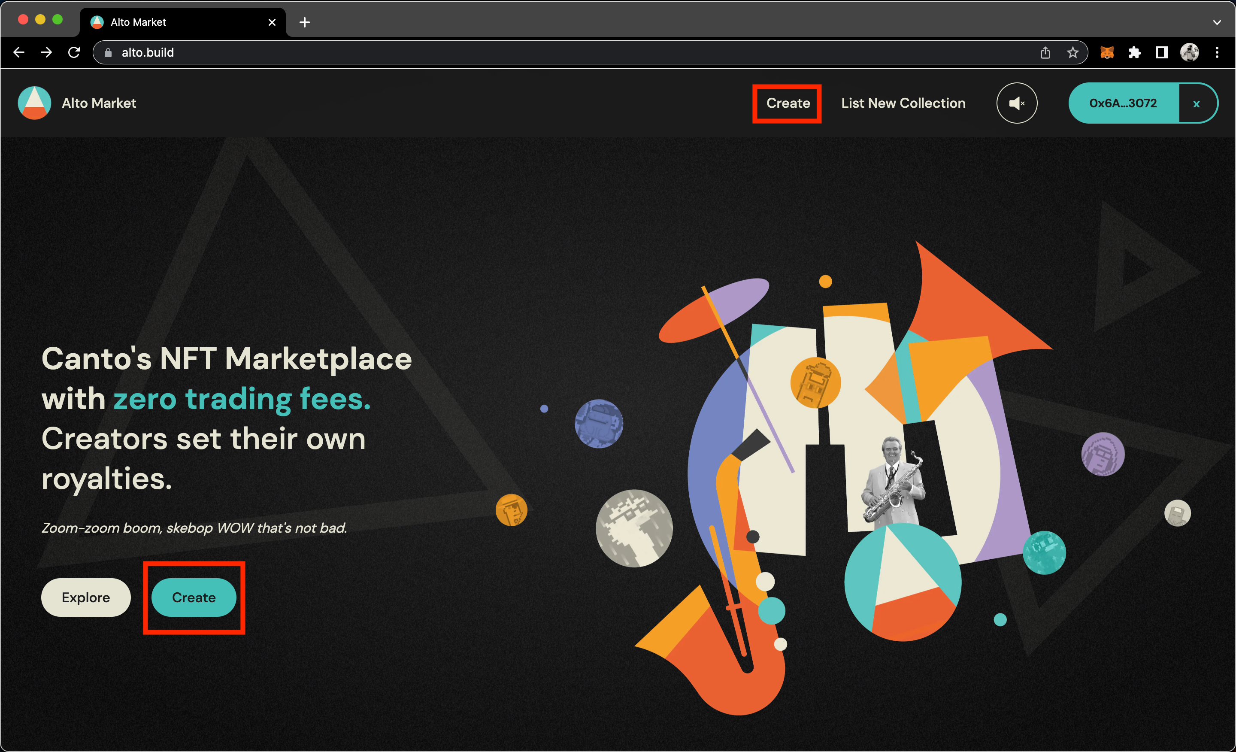Viewport: 1236px width, 752px height.
Task: Open the Extensions puzzle icon
Action: pos(1135,52)
